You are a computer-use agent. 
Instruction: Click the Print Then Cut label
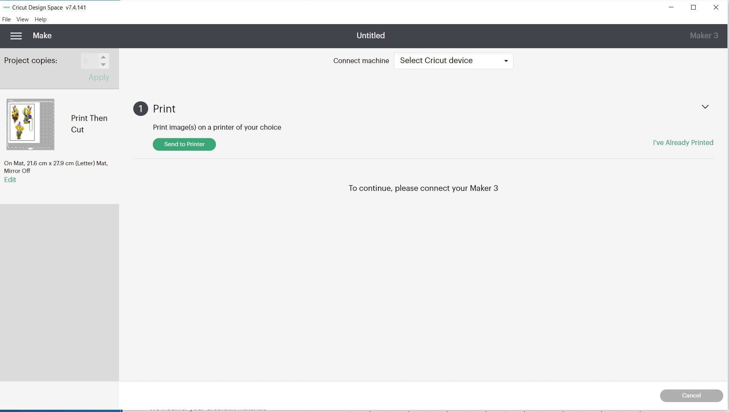point(89,124)
